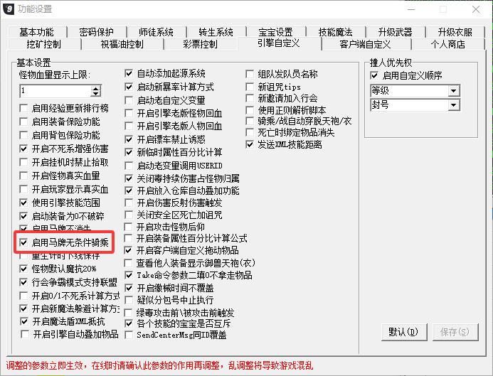Minimize the 功能设置 window

[x=410, y=9]
